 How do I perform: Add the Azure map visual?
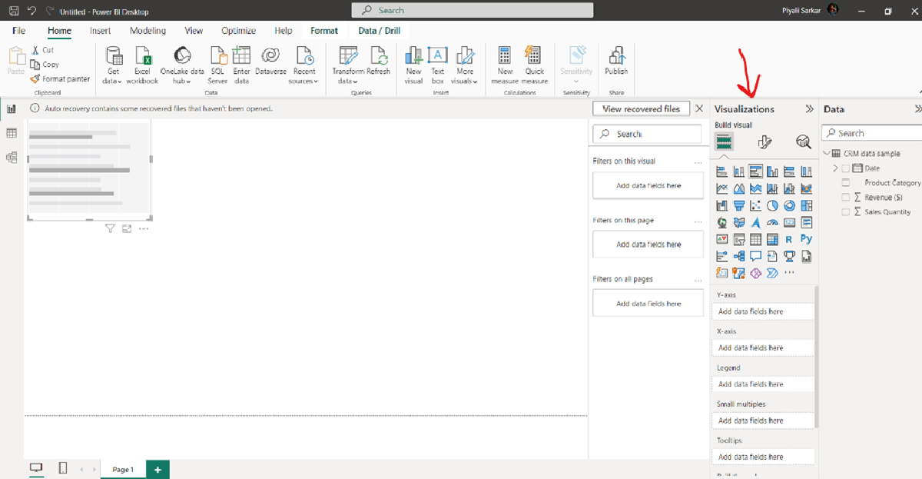click(x=755, y=222)
